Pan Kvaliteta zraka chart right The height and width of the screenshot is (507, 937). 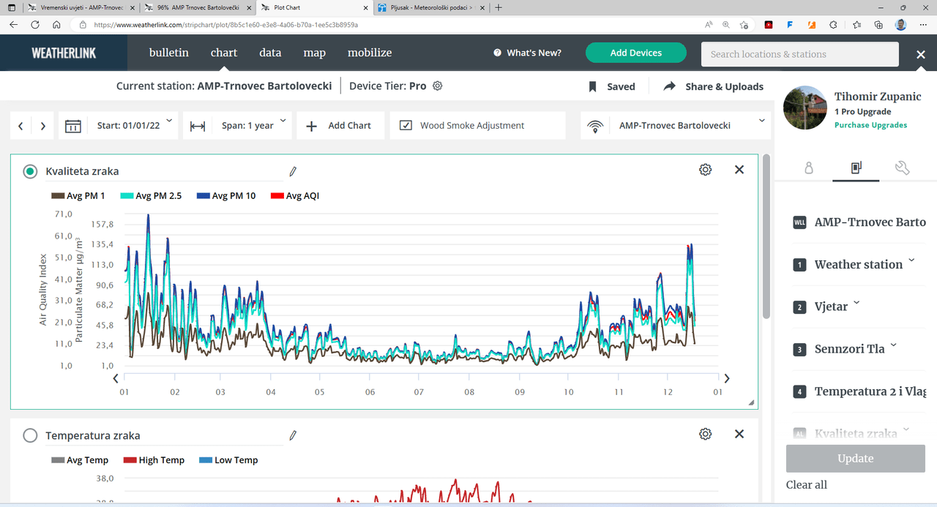click(x=727, y=379)
